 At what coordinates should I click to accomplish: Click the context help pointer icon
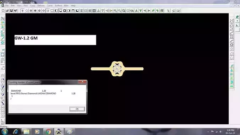pos(16,11)
